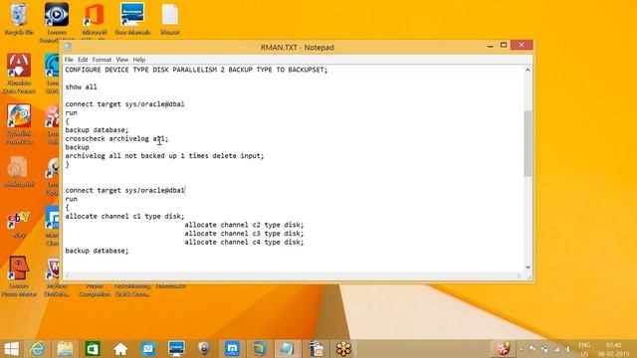The image size is (637, 358).
Task: Click the 'allocate channel c1 type disk;' line
Action: click(x=124, y=217)
